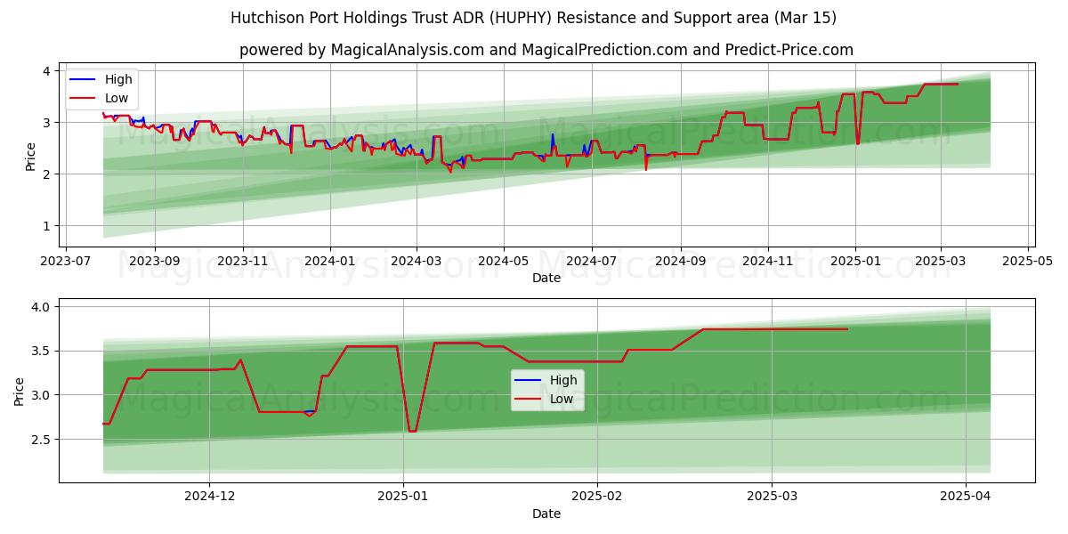The width and height of the screenshot is (1068, 534).
Task: Click 'Low' in the bottom chart legend
Action: (562, 399)
